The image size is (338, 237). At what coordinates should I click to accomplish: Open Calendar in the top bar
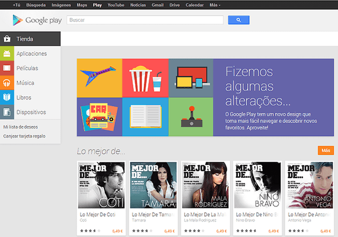tap(194, 5)
